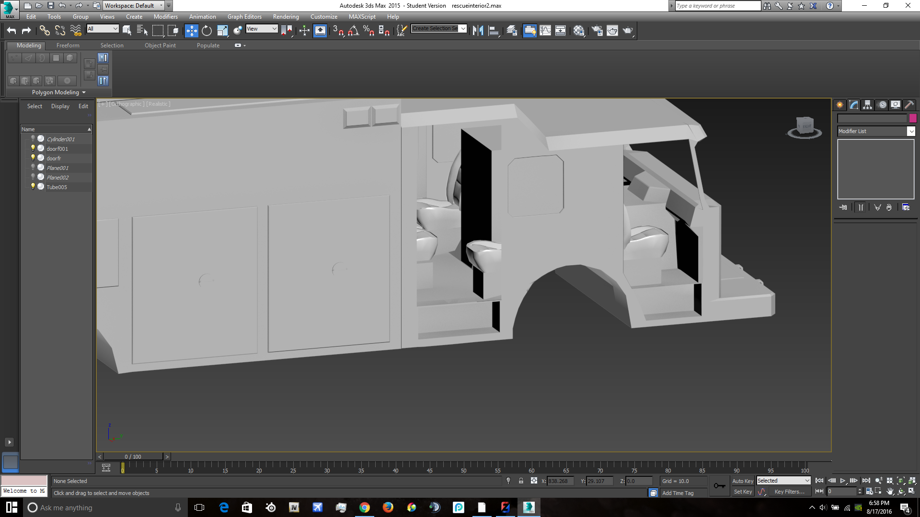Activate the Select and Rotate tool
The image size is (920, 517).
coord(207,31)
